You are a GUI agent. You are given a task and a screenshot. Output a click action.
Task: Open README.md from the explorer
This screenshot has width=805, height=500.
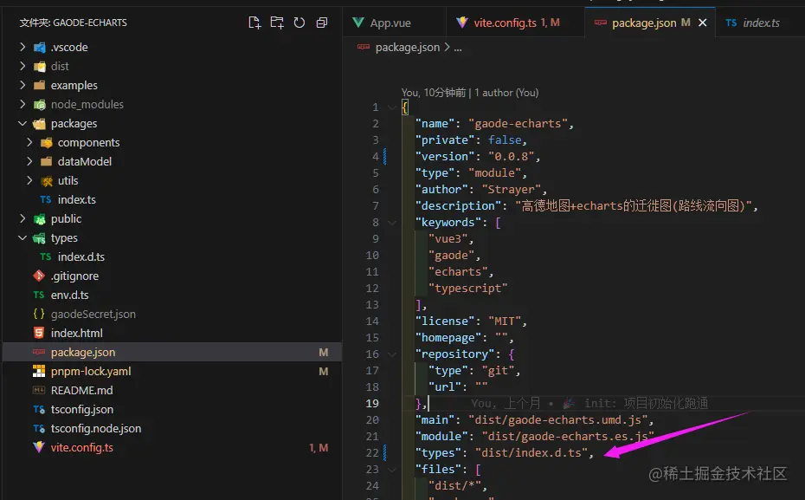(x=81, y=391)
